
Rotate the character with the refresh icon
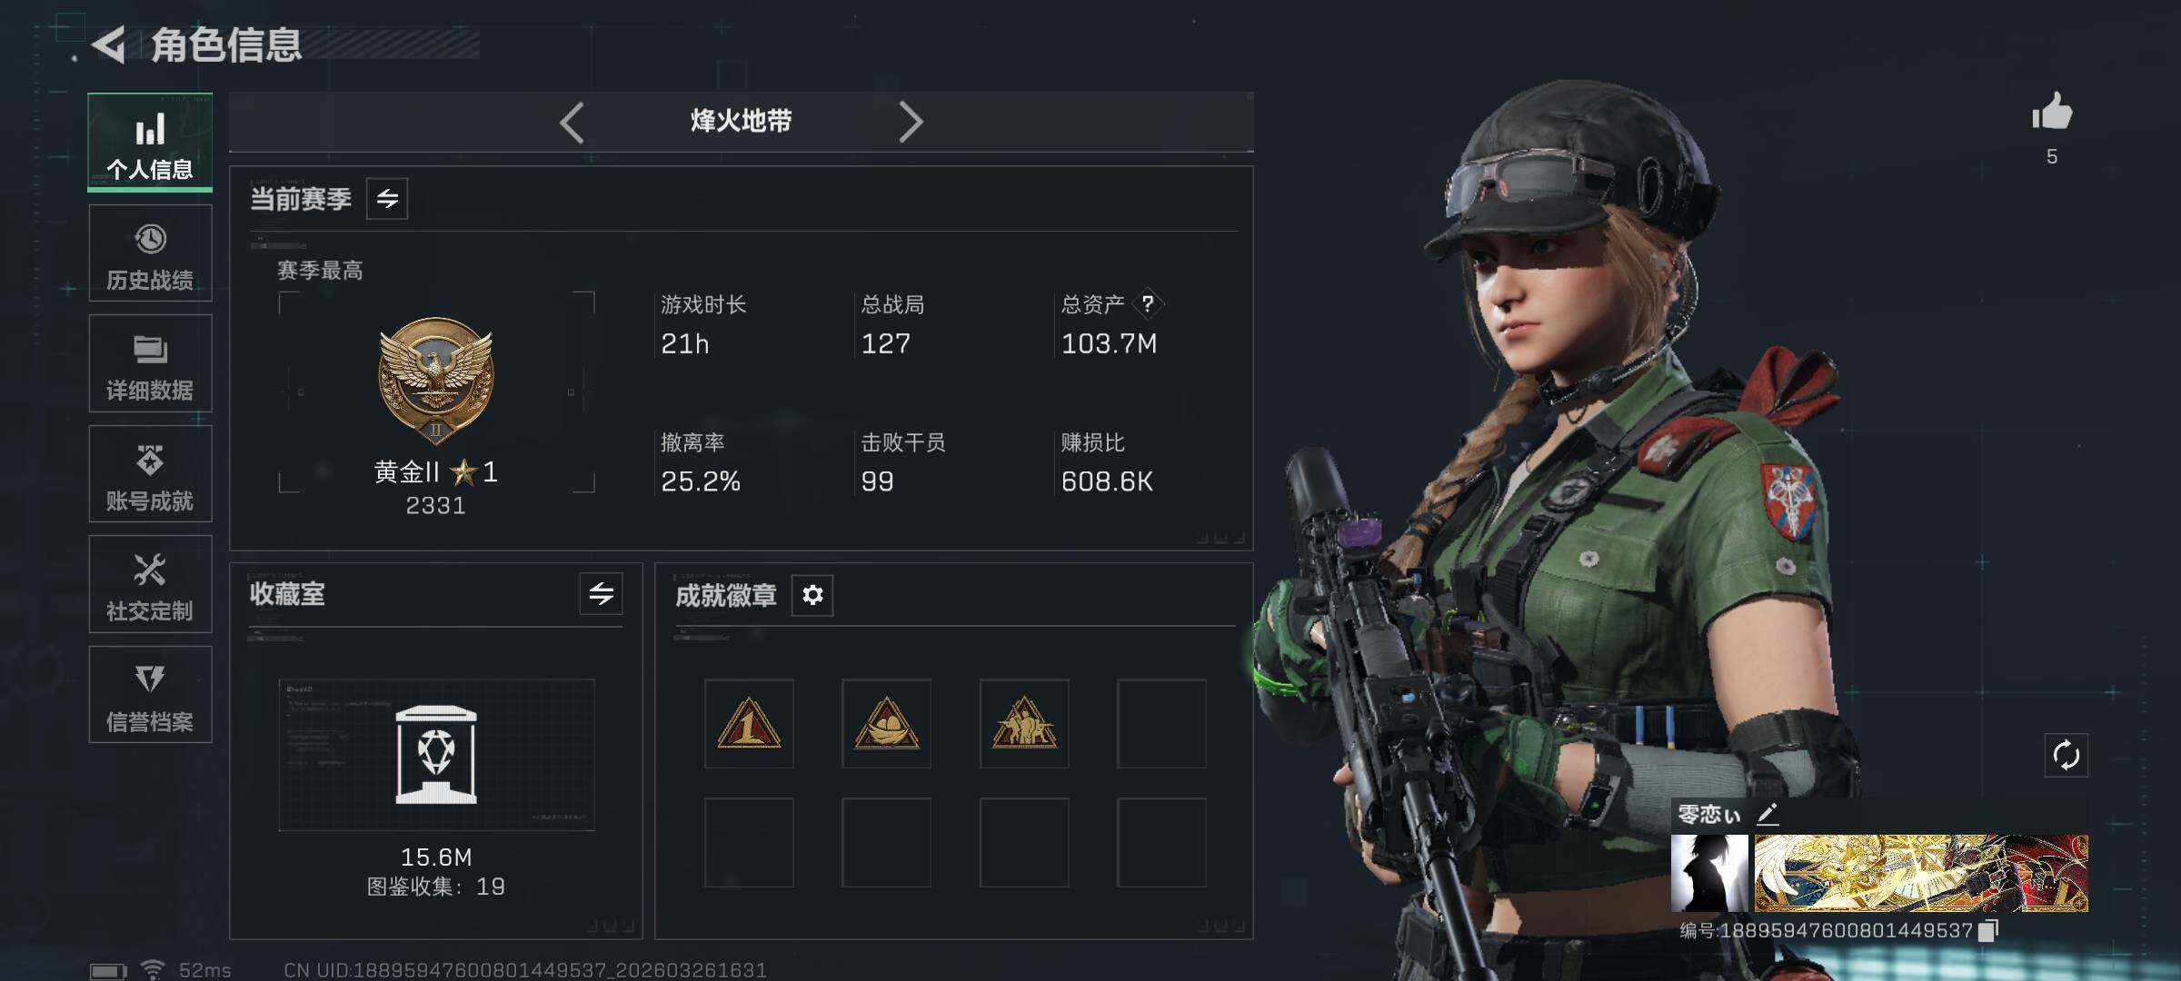2066,755
